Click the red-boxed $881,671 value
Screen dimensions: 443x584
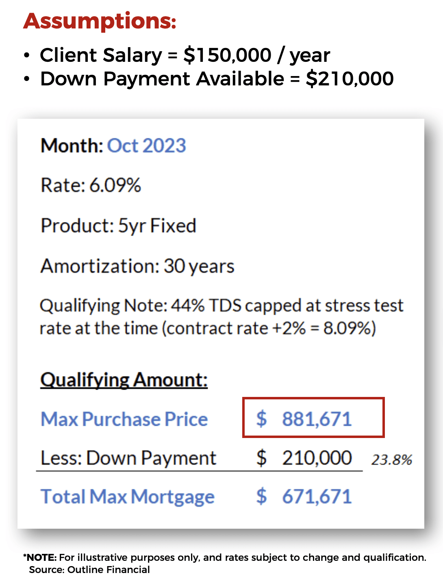(317, 419)
